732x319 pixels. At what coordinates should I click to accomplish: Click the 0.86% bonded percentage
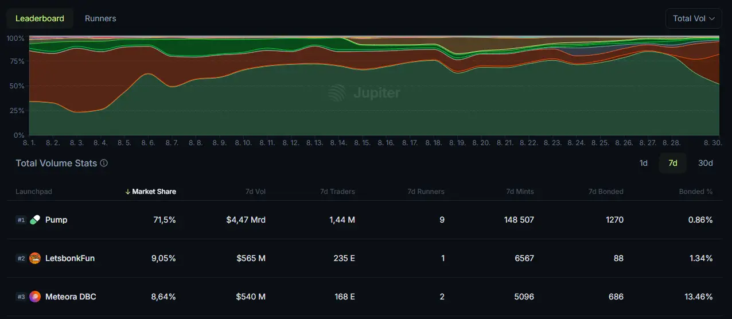coord(700,220)
